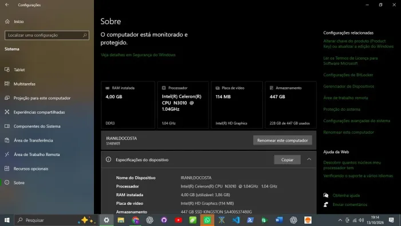Open Descobrir quantos núcleos meu processador tem
Viewport: 401px width, 226px height.
click(352, 165)
